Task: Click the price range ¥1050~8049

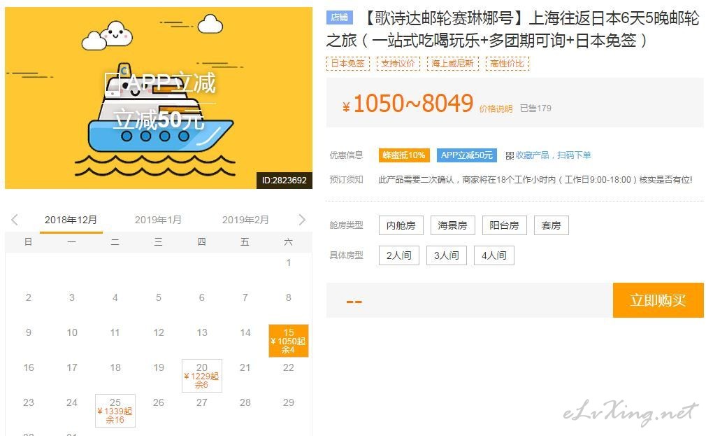Action: [x=408, y=104]
